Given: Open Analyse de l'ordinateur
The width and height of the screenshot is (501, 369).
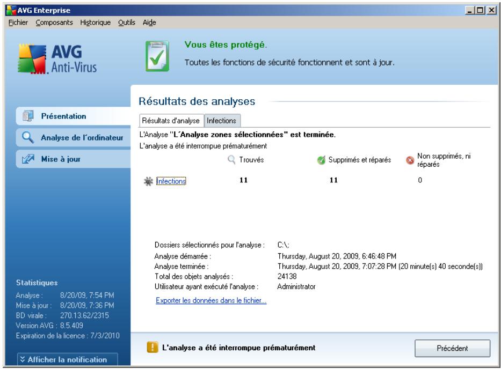Looking at the screenshot, I should (x=74, y=138).
